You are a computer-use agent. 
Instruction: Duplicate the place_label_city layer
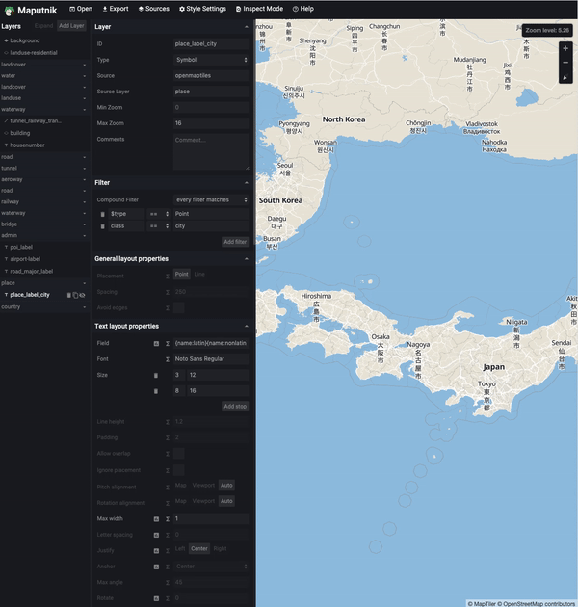point(75,295)
